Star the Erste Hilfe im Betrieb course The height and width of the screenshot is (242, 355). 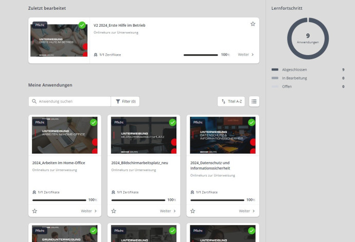click(x=253, y=24)
